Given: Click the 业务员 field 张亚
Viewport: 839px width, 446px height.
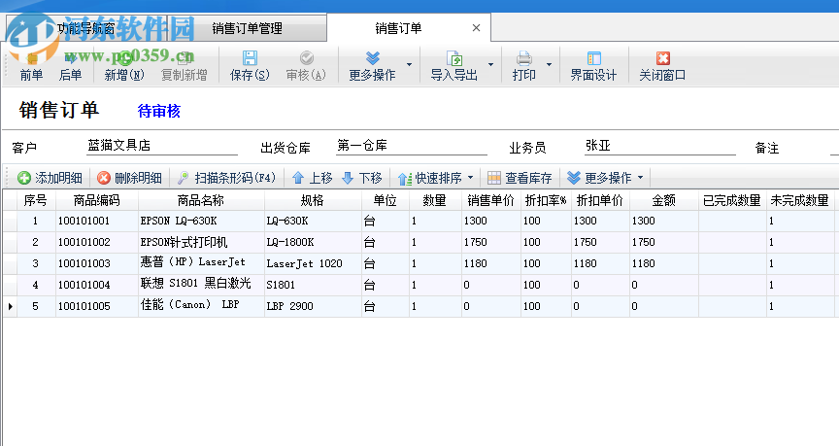Looking at the screenshot, I should (x=660, y=146).
